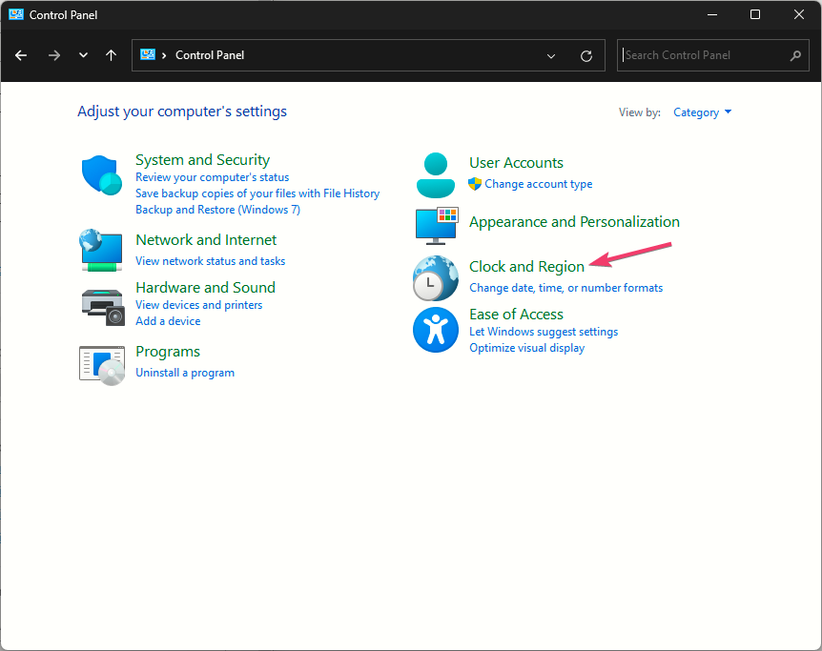Screen dimensions: 822x651
Task: Open the Network and Internet globe icon
Action: coord(101,250)
